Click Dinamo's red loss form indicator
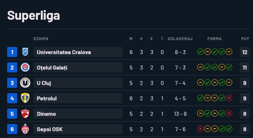This screenshot has height=138, width=253. (x=229, y=113)
